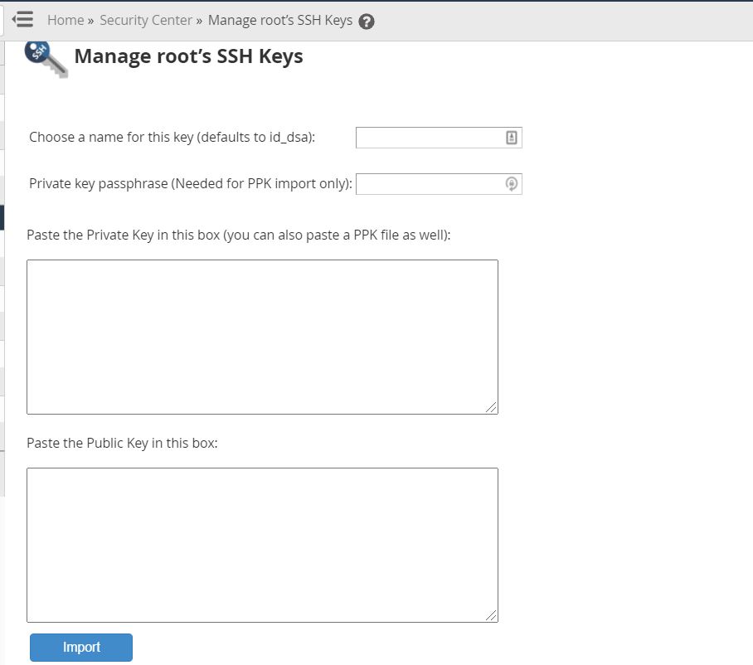
Task: Click the blue SSH key logo icon
Action: pos(46,59)
